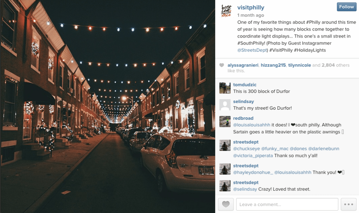Open selindsay's blank avatar
This screenshot has height=213, width=359.
tap(225, 105)
